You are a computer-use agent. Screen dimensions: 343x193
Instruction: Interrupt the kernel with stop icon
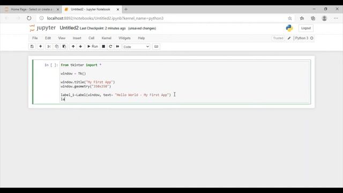coord(103,47)
